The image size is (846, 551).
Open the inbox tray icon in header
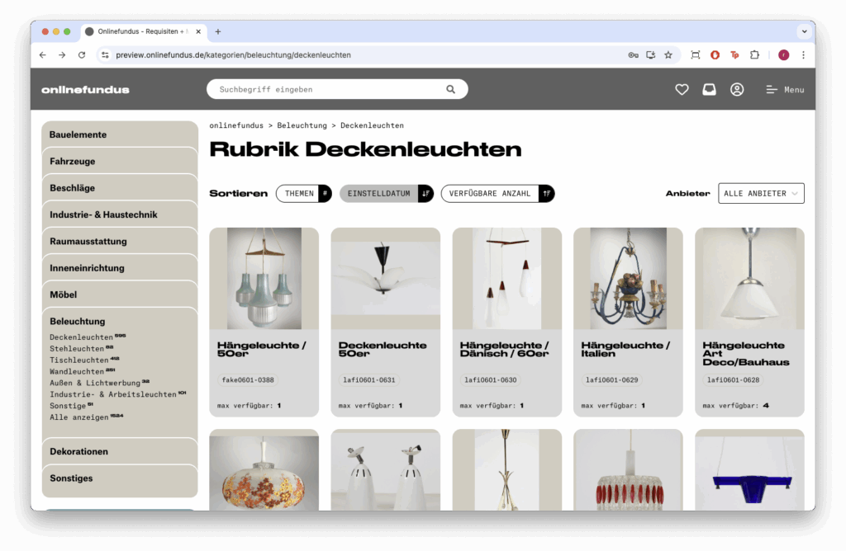[x=709, y=89]
